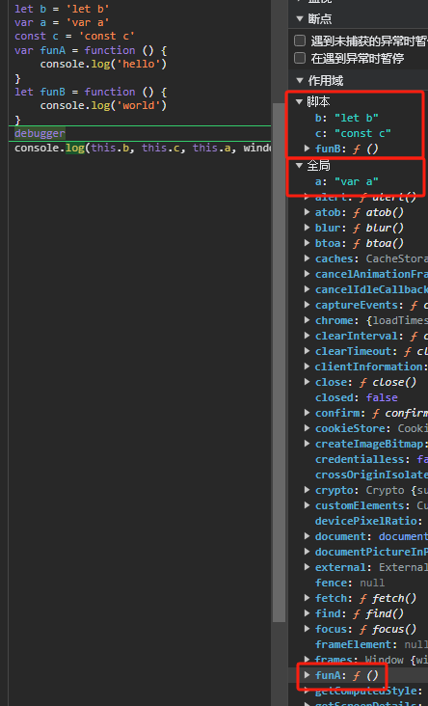
Task: Expand the document entry
Action: pyautogui.click(x=307, y=536)
